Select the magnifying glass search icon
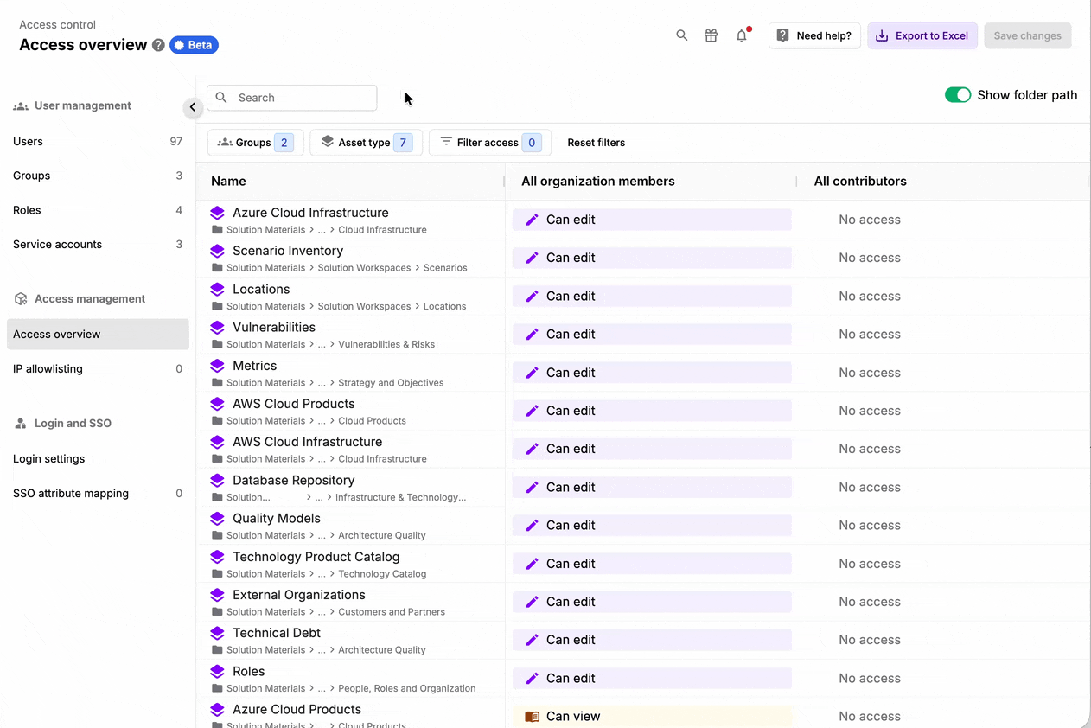Screen dimensions: 1091x728 (681, 35)
